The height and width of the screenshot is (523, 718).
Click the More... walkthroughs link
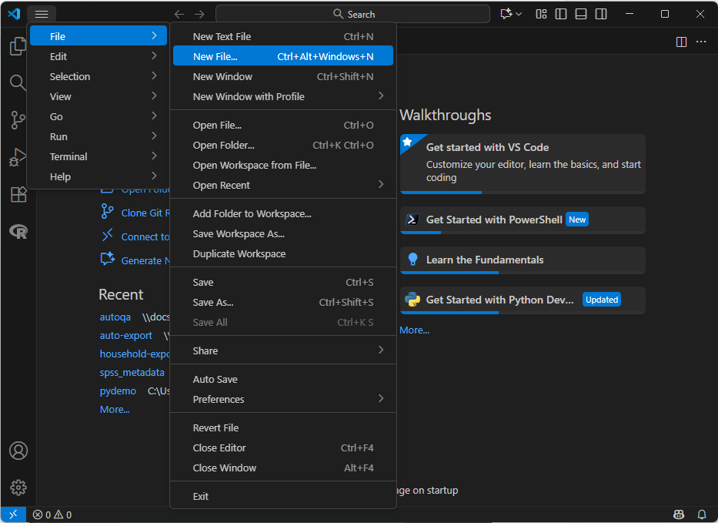point(414,330)
